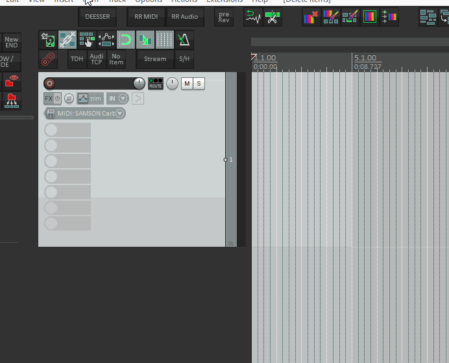Open the IN record-mode dropdown arrow

click(x=123, y=99)
